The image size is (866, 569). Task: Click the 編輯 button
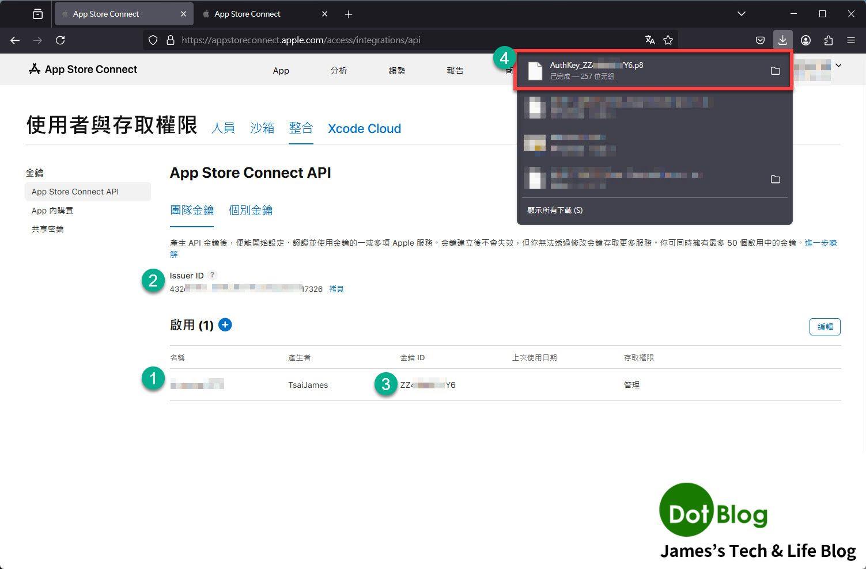825,327
